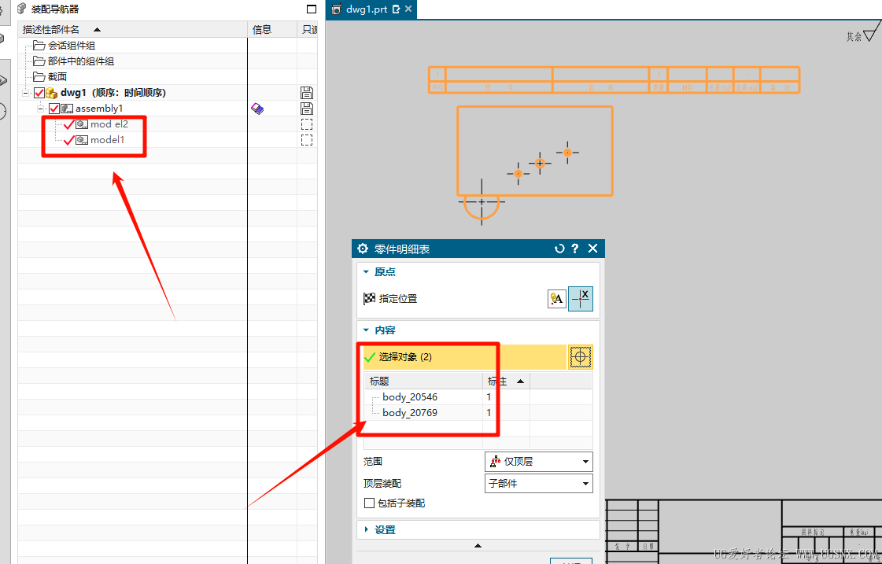882x564 pixels.
Task: Enable Include Subassemblies checkbox
Action: pyautogui.click(x=370, y=503)
